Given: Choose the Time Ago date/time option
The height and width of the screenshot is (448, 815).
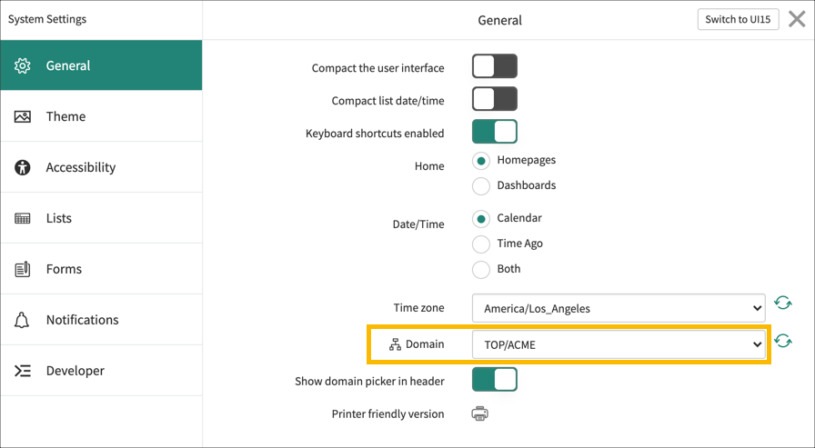Looking at the screenshot, I should tap(481, 244).
